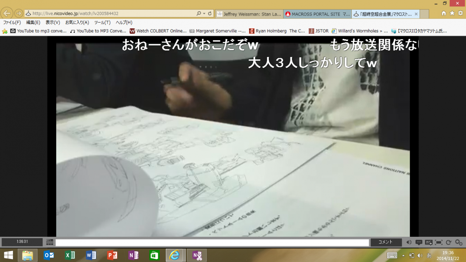This screenshot has height=262, width=466.
Task: Open the touch keyboard tray icon
Action: [392, 255]
